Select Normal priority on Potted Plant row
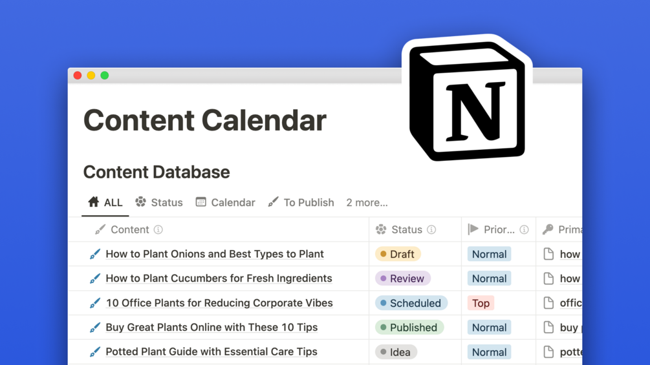 click(x=489, y=352)
